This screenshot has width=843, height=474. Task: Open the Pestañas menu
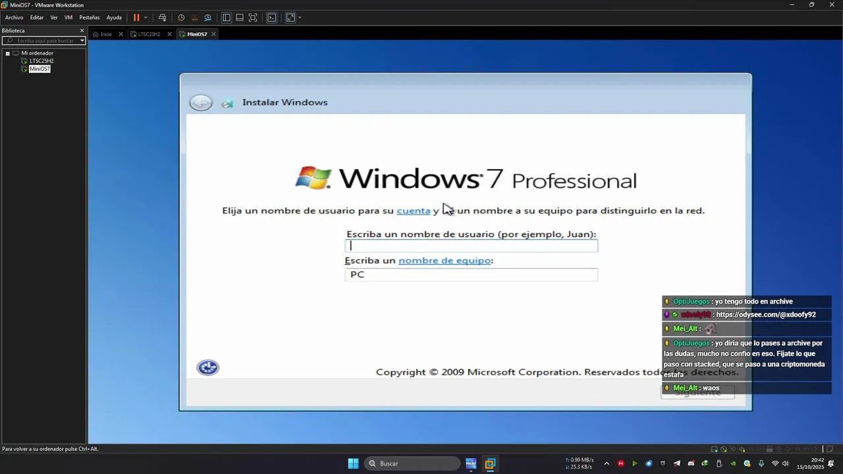click(x=90, y=18)
